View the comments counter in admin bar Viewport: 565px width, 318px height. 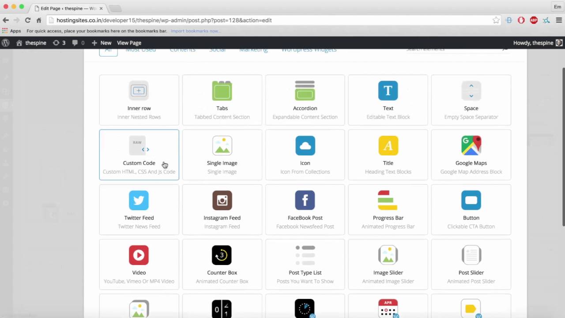pos(78,43)
